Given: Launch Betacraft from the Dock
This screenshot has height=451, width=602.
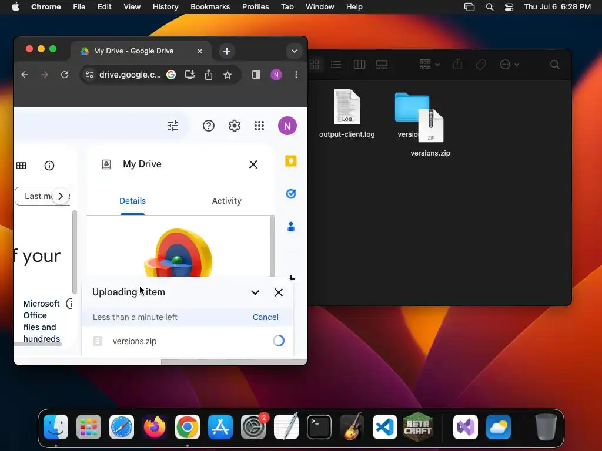Looking at the screenshot, I should [418, 427].
